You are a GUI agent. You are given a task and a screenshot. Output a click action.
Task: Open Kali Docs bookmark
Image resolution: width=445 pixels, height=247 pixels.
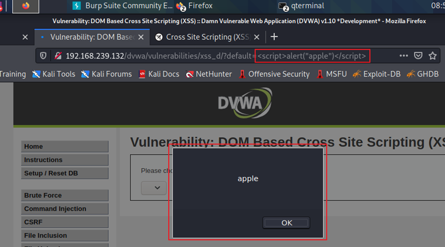coord(159,74)
